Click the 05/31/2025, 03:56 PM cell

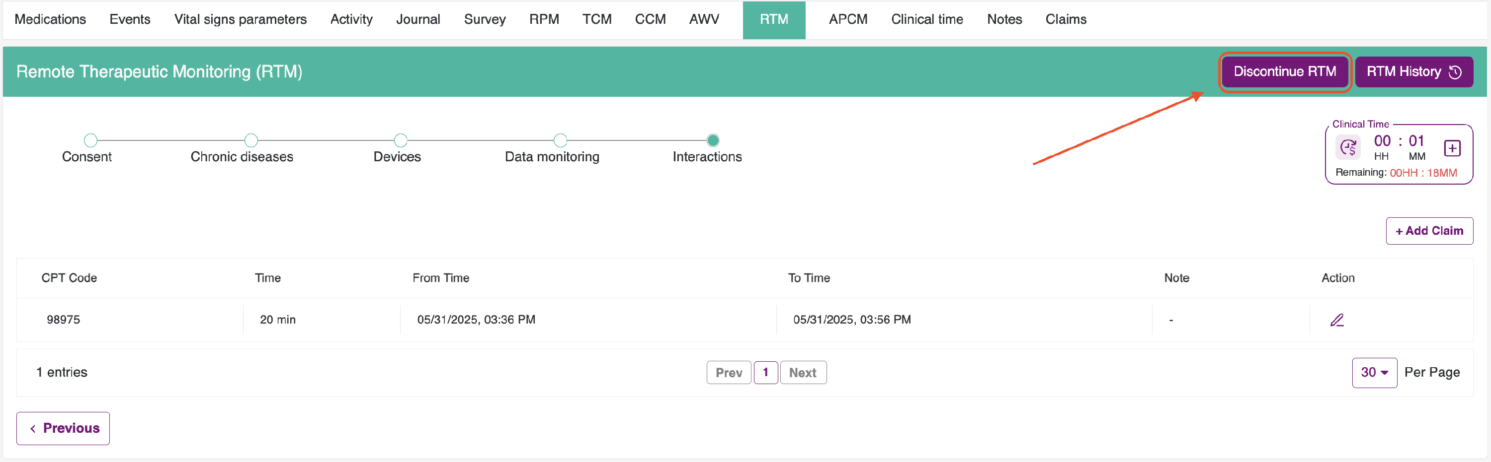[852, 320]
